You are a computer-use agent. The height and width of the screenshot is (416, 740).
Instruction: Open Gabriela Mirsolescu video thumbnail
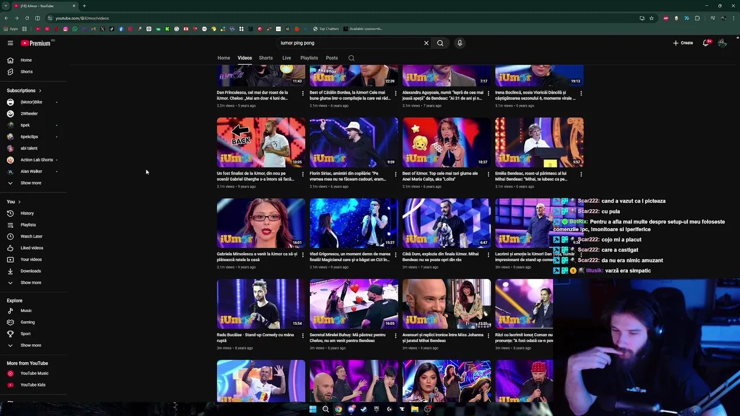[261, 223]
